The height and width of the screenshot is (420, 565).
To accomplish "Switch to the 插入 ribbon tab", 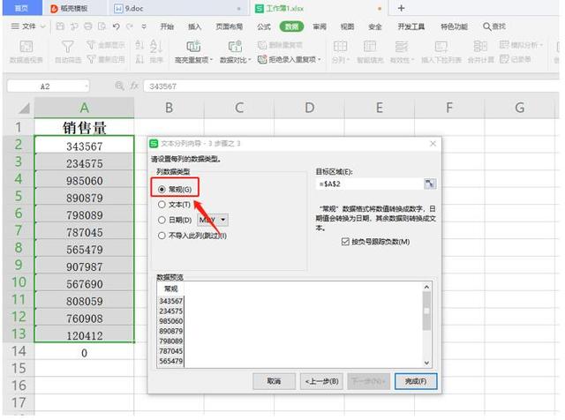I will tap(194, 26).
